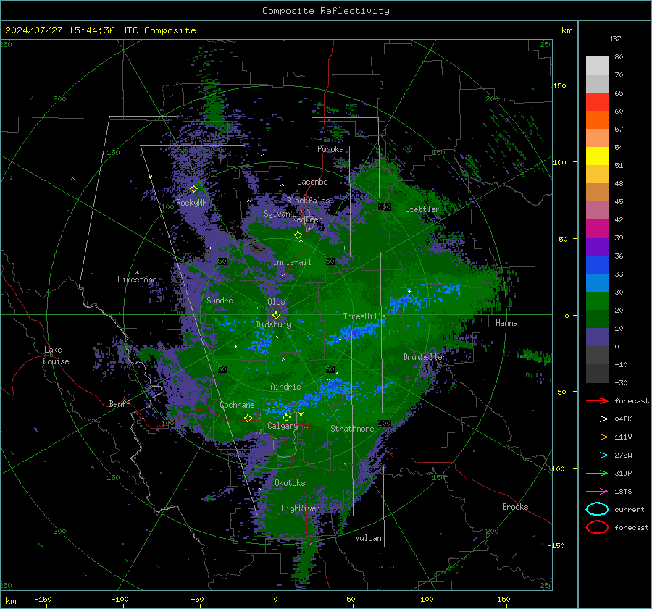
Task: Click the yellow diamond marker below RedDeer
Action: (x=298, y=235)
